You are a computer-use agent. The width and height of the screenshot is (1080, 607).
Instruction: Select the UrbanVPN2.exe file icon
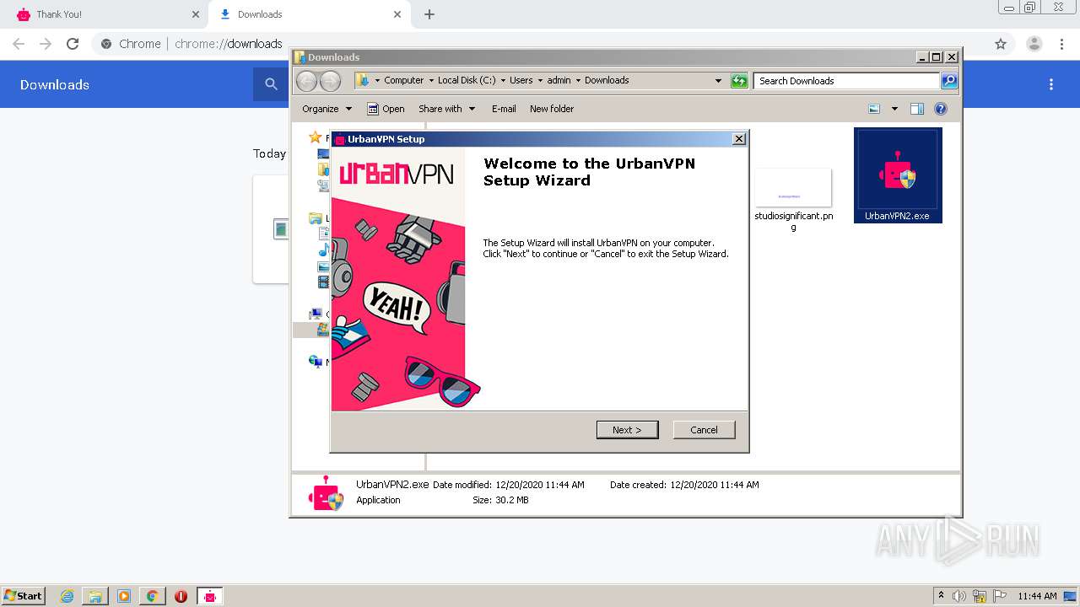click(898, 175)
